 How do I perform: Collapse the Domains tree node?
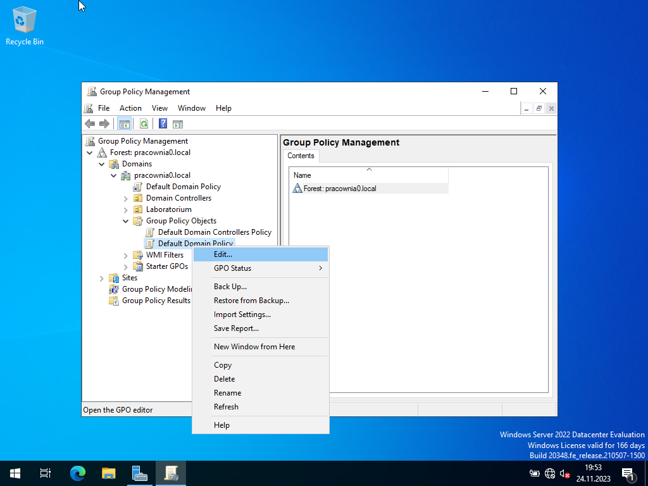[102, 164]
